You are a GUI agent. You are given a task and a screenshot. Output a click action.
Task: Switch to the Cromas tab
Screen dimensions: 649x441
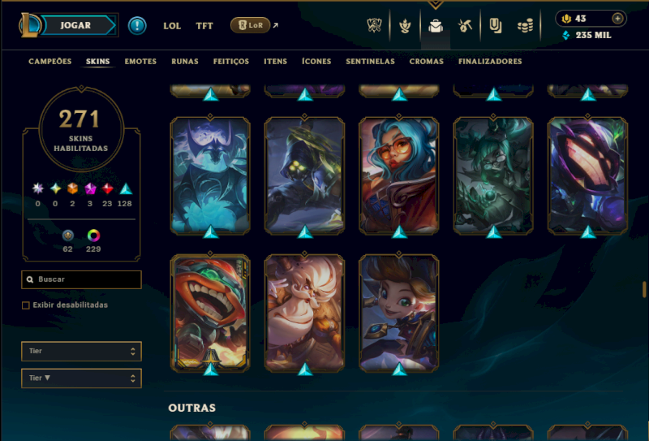[x=427, y=62]
